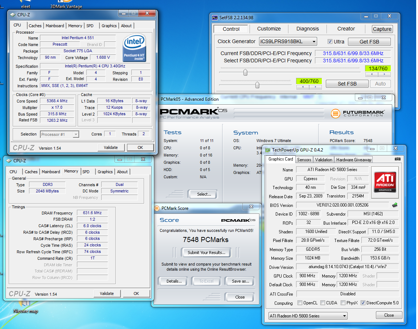Image resolution: width=418 pixels, height=329 pixels.
Task: Open the Creator tab in SetFSB
Action: 346,29
